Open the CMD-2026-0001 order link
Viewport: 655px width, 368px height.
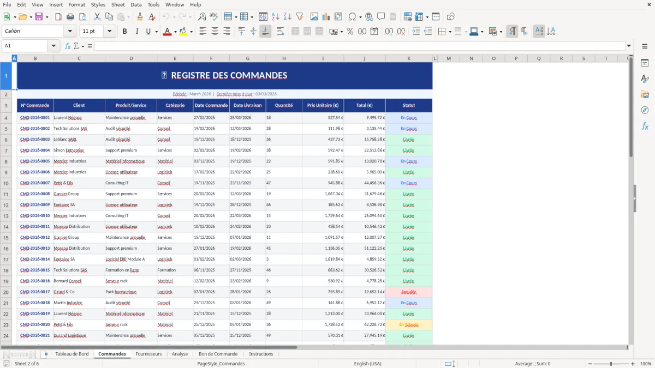pyautogui.click(x=34, y=117)
